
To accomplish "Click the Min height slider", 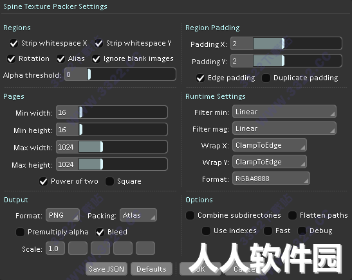I will (x=123, y=130).
